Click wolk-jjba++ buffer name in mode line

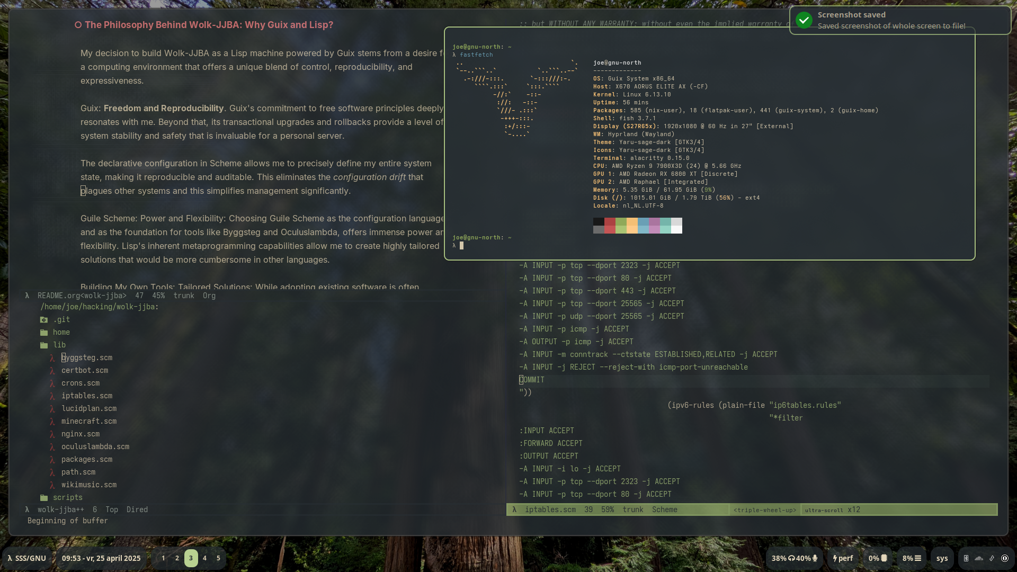coord(61,510)
